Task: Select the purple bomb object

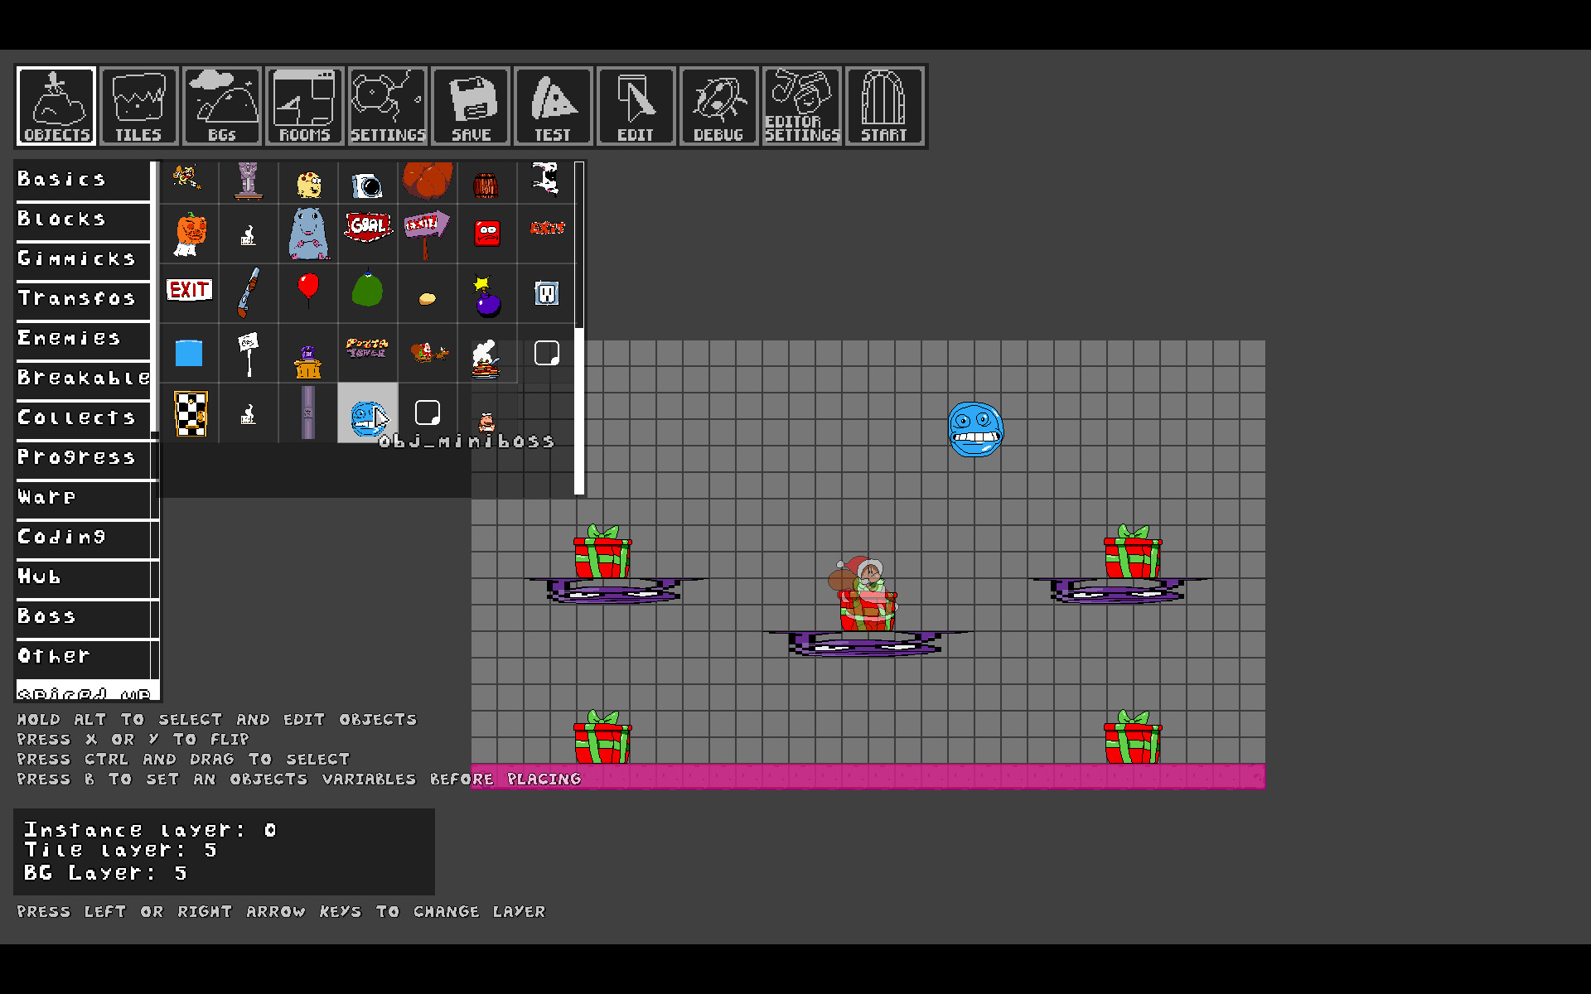Action: click(487, 297)
